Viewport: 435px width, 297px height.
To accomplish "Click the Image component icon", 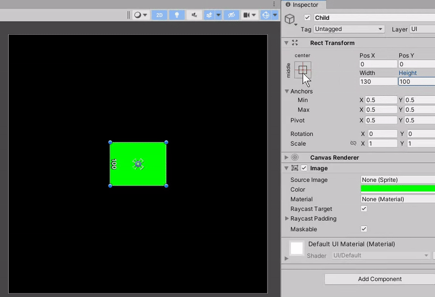I will (295, 168).
